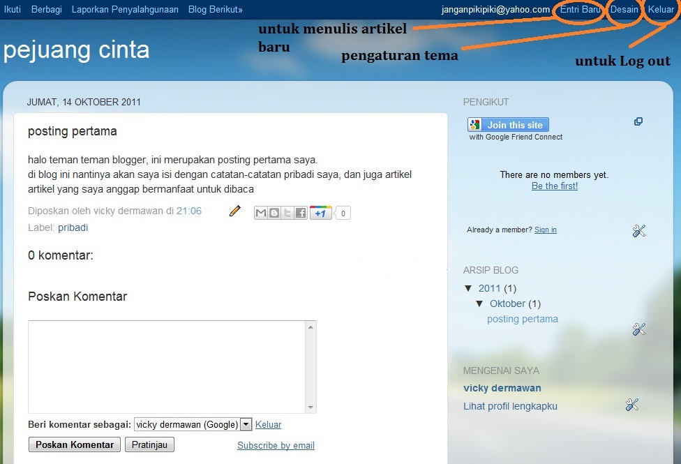Share post via Gmail email icon
This screenshot has height=464, width=681.
[x=261, y=213]
